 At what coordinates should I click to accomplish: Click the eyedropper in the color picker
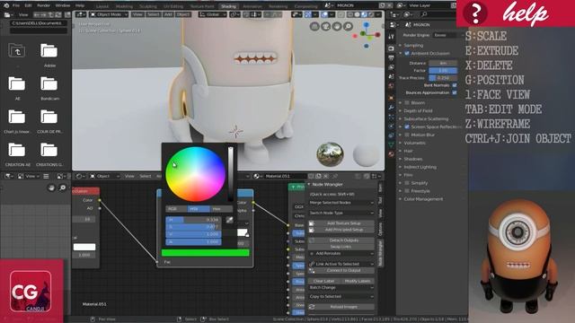click(x=230, y=220)
